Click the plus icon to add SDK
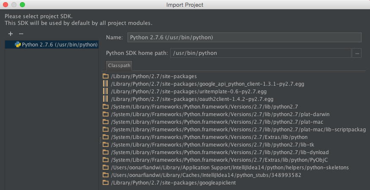The image size is (370, 190). (x=11, y=34)
